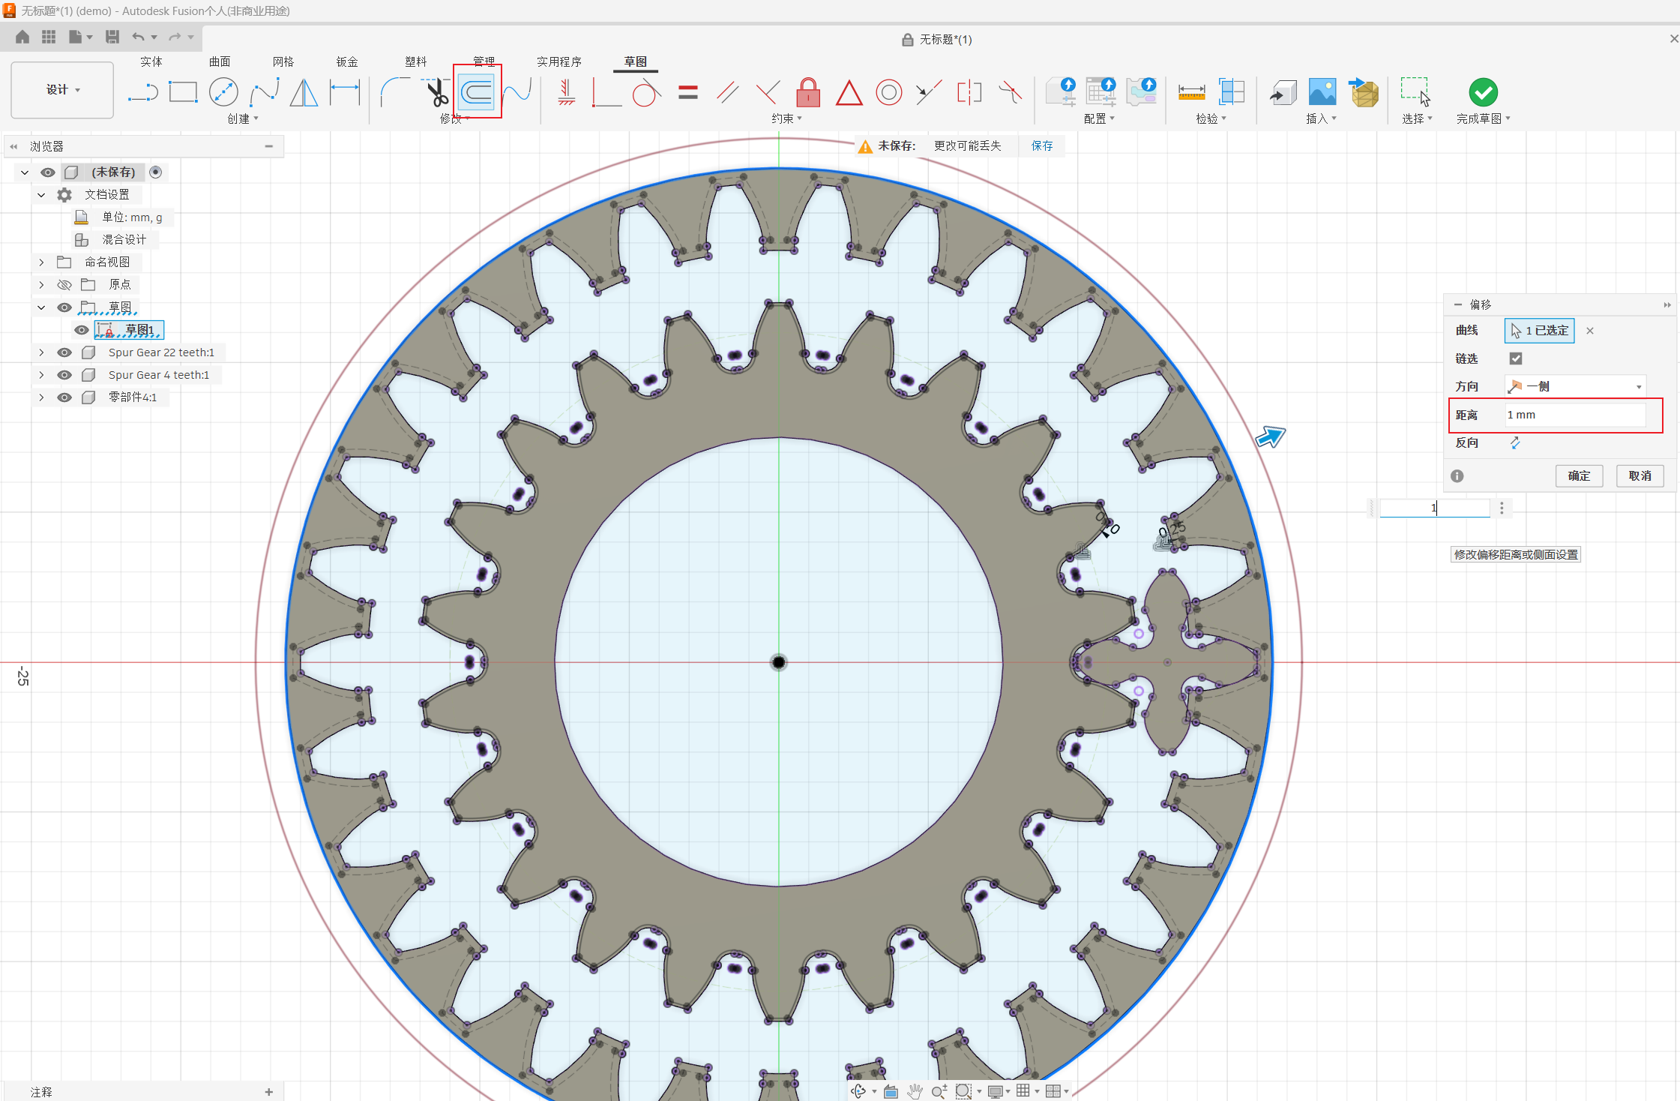Viewport: 1680px width, 1101px height.
Task: Toggle the 链选 chain selection checkbox
Action: click(1515, 358)
